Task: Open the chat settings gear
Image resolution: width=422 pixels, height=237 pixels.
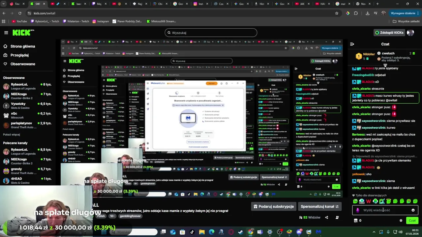Action: click(x=401, y=221)
